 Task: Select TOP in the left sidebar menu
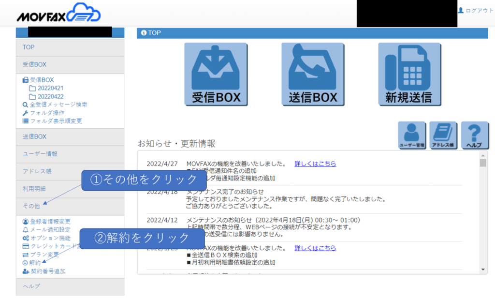coord(70,47)
